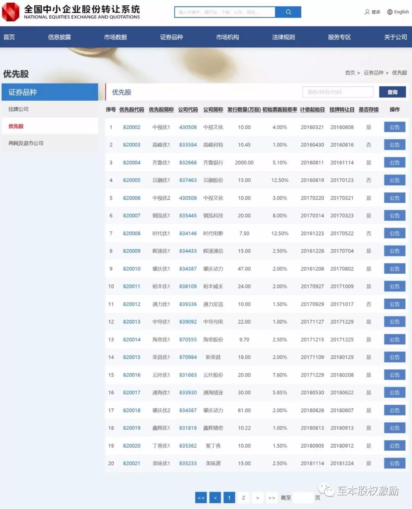
Task: Click the login person icon
Action: coord(367,12)
